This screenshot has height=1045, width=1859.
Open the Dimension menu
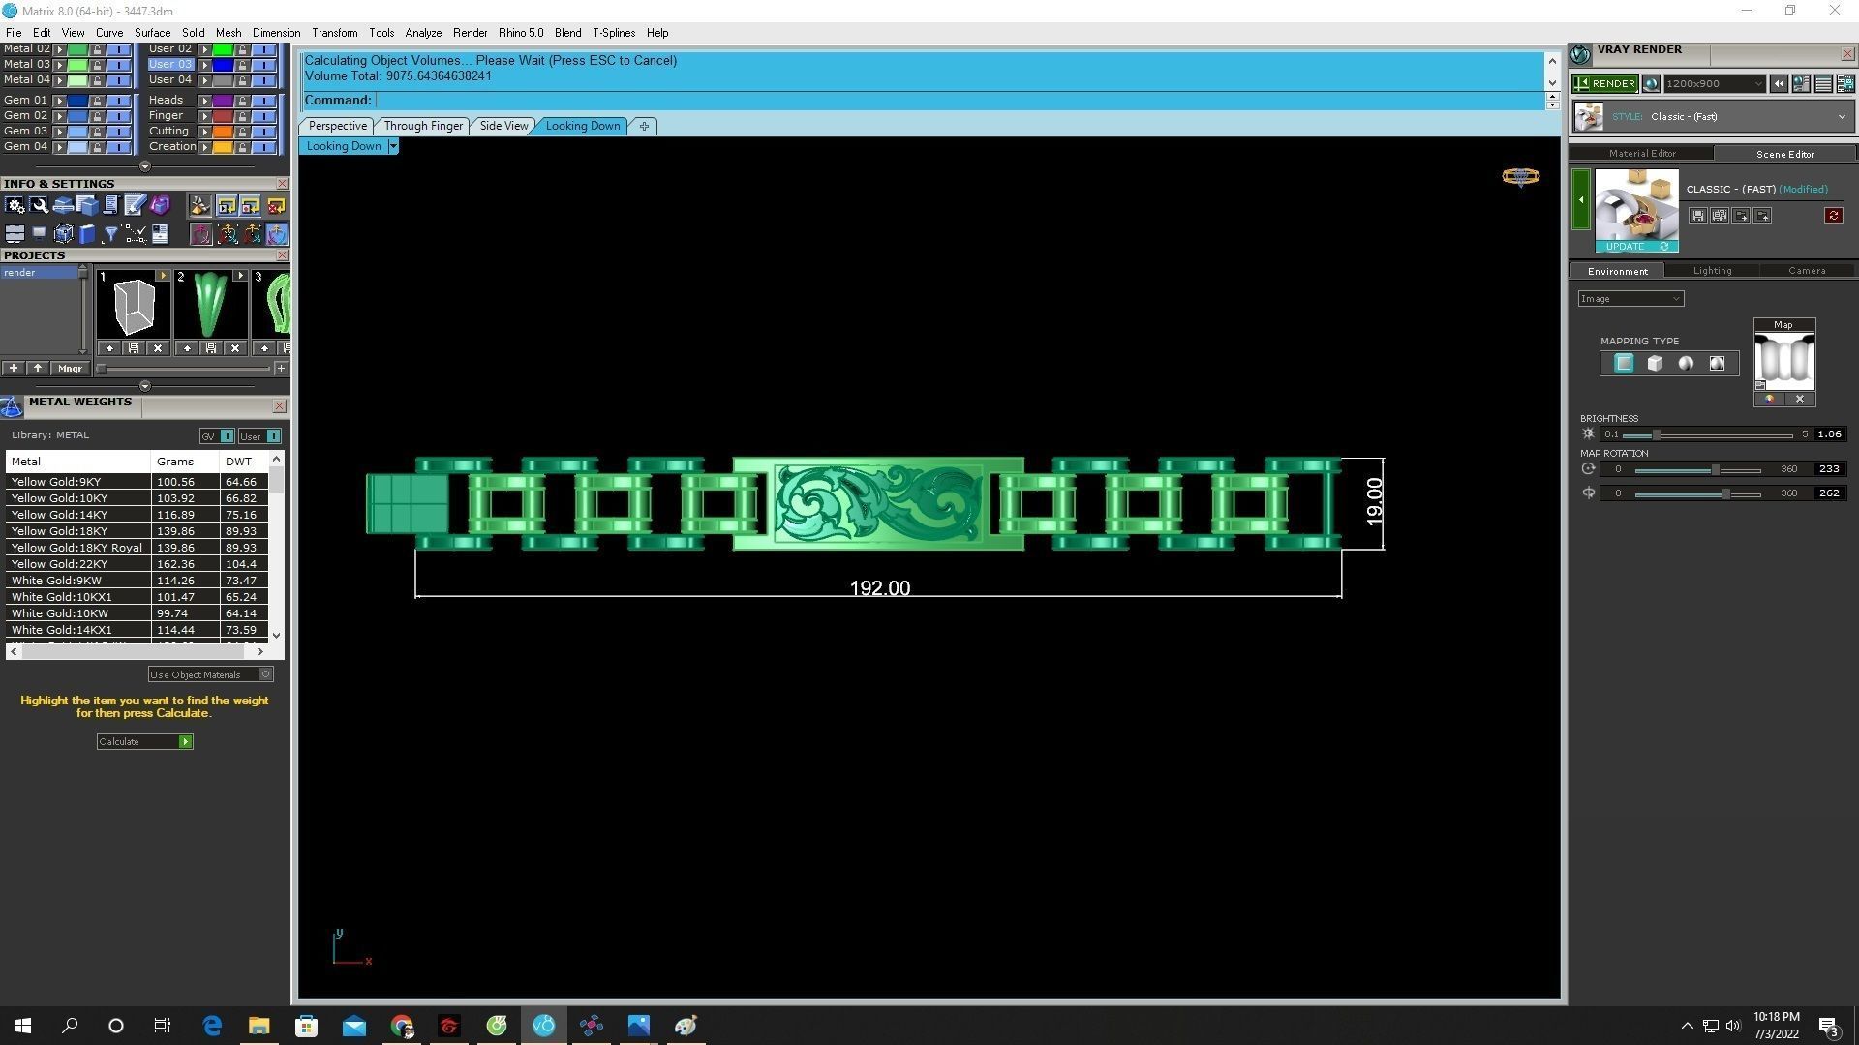pyautogui.click(x=276, y=33)
